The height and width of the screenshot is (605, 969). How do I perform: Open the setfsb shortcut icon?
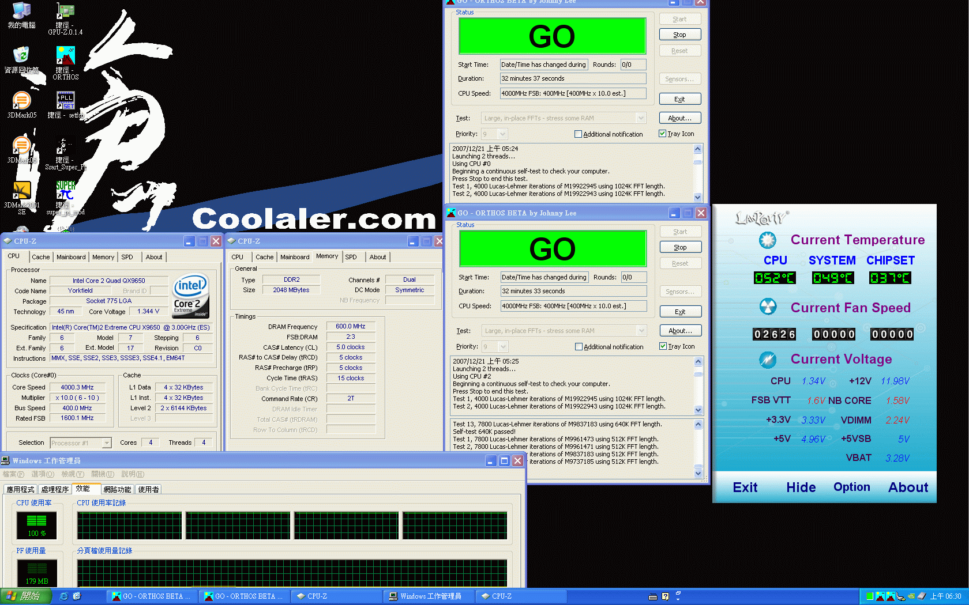pyautogui.click(x=65, y=105)
